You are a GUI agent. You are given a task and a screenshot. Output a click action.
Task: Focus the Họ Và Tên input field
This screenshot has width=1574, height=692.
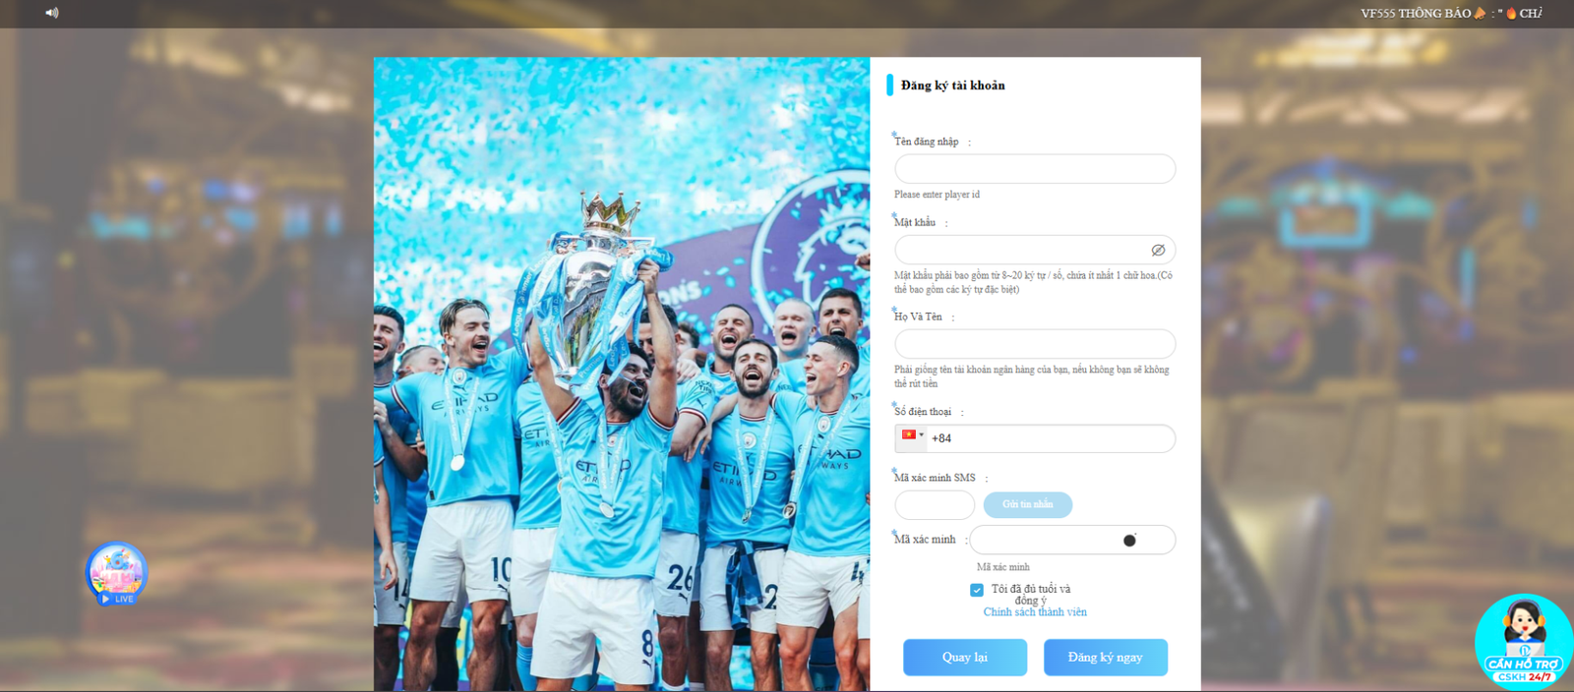pos(1035,344)
